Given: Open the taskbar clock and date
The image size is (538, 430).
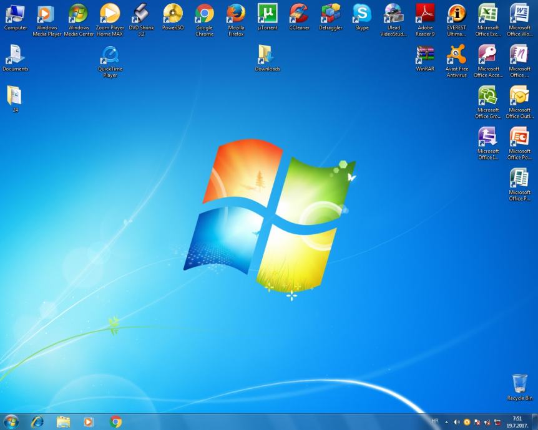Looking at the screenshot, I should click(517, 422).
